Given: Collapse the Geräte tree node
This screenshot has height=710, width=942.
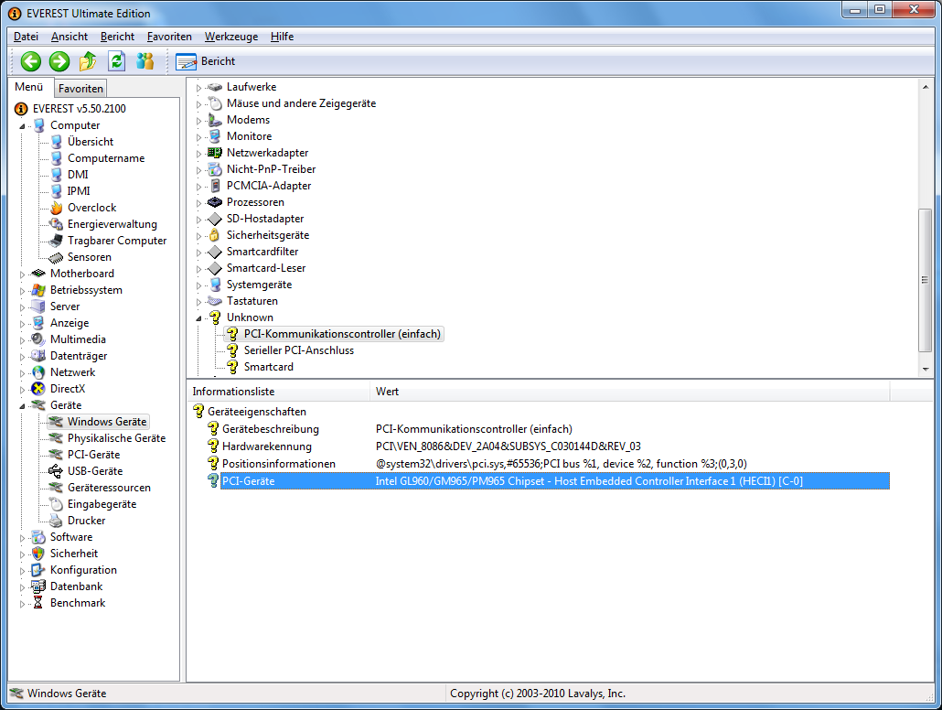Looking at the screenshot, I should click(22, 406).
